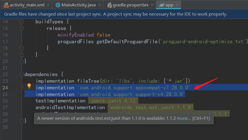Screen dimensions: 248x140
Task: Click the 'minifyEnabled' keyword
Action: 76,35
